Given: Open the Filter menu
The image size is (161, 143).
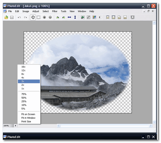Looking at the screenshot, I should click(x=55, y=11).
